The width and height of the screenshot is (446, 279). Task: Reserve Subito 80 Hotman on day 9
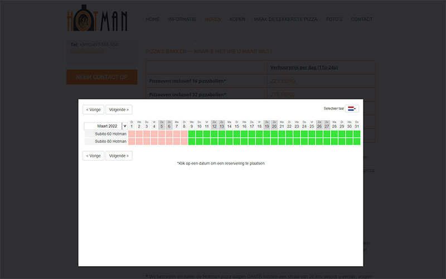192,142
